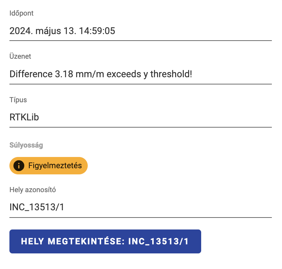Click the Időpont field label
Image resolution: width=282 pixels, height=269 pixels.
click(21, 13)
